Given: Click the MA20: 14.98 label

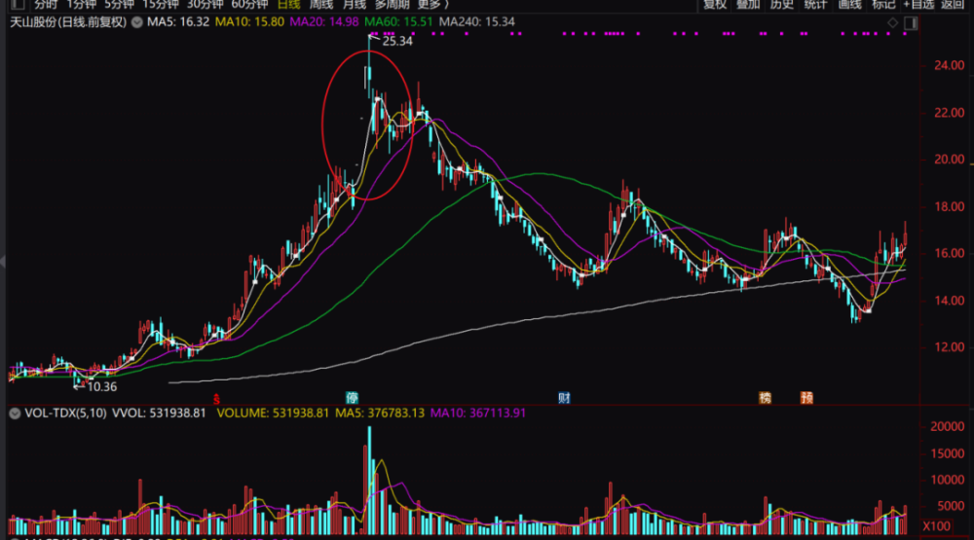Looking at the screenshot, I should pos(324,21).
